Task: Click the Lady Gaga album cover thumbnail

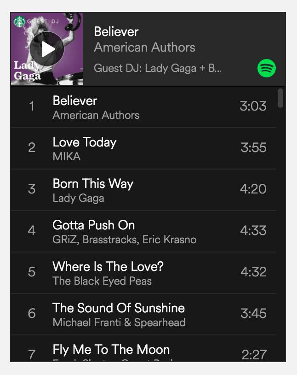Action: point(47,49)
